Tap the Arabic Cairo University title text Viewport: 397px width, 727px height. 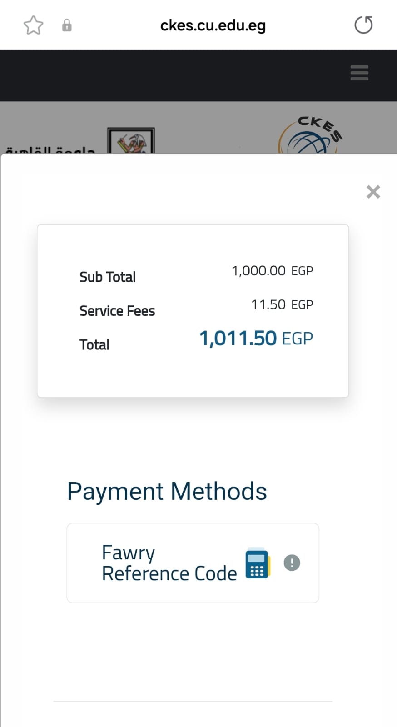point(50,149)
